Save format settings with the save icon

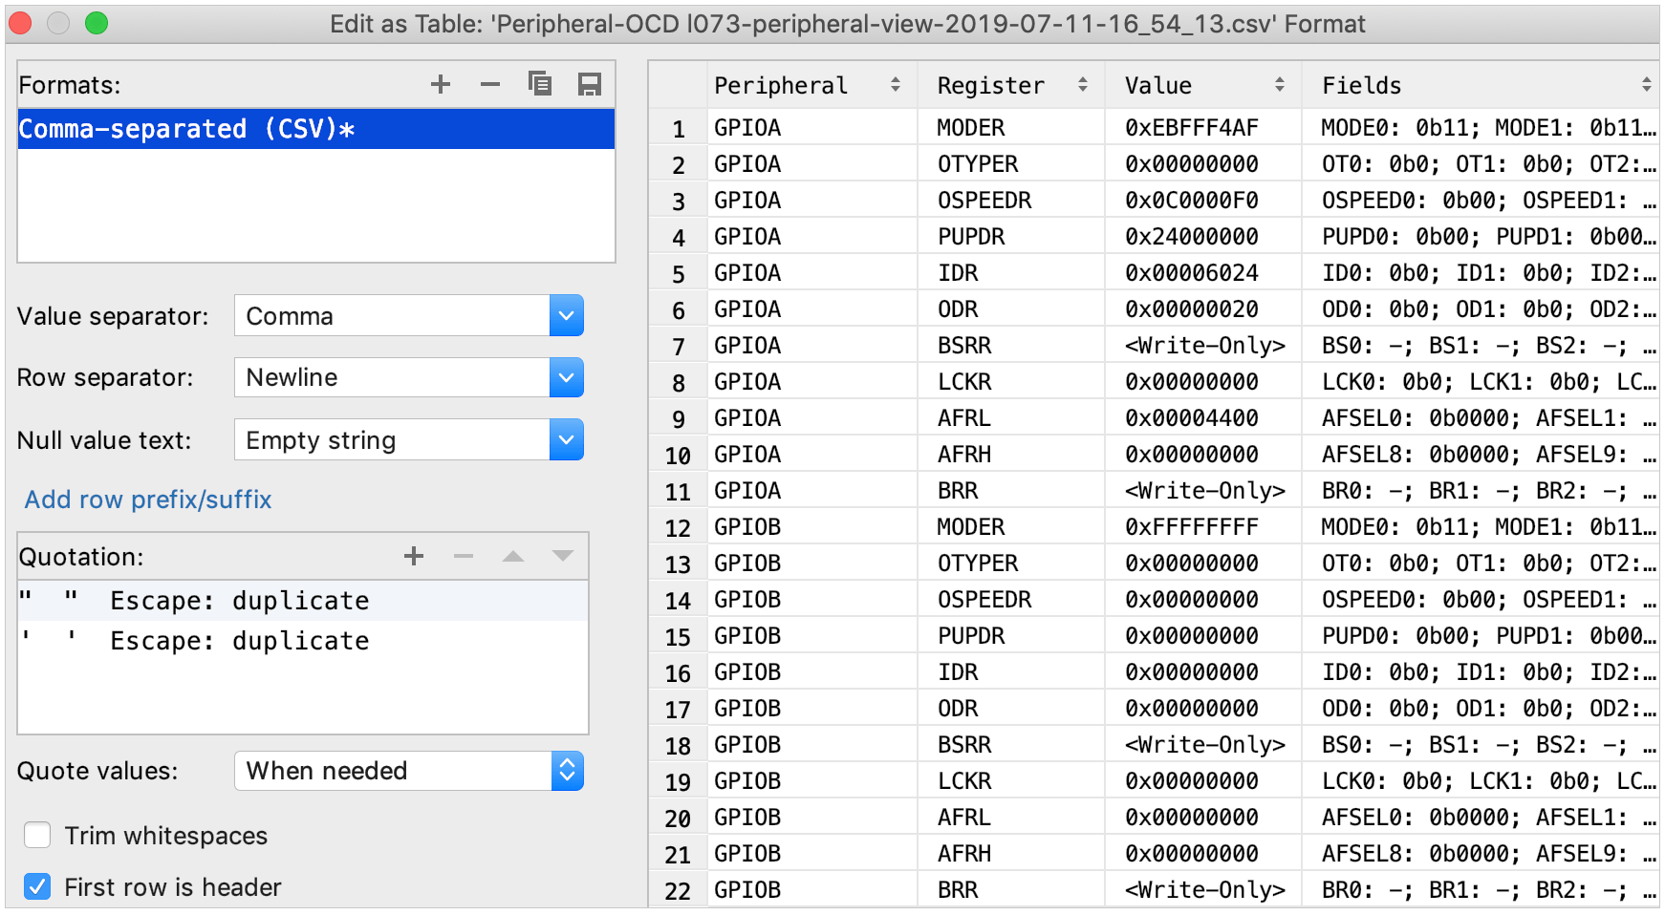[x=590, y=84]
